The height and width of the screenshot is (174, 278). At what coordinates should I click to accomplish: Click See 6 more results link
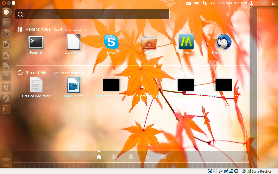pyautogui.click(x=67, y=29)
